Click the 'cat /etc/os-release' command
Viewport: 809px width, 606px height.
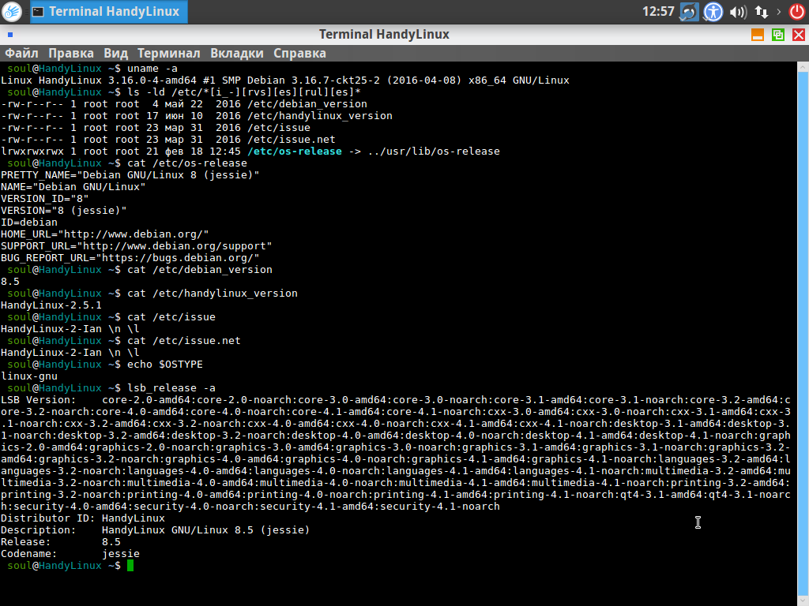tap(187, 163)
